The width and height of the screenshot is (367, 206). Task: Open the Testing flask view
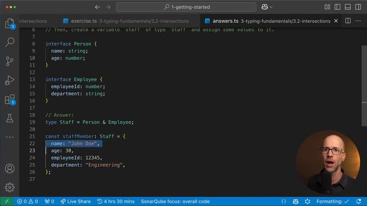pyautogui.click(x=10, y=118)
